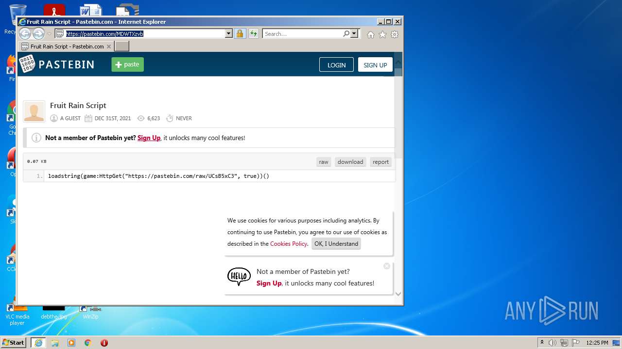
Task: Click the eye views icon beside 6,623
Action: [141, 118]
